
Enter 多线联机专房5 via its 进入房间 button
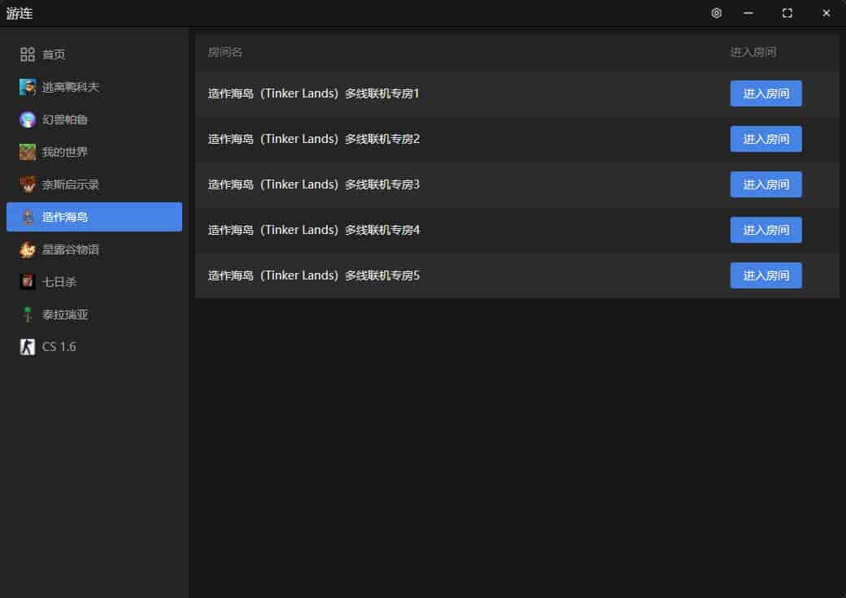point(765,275)
